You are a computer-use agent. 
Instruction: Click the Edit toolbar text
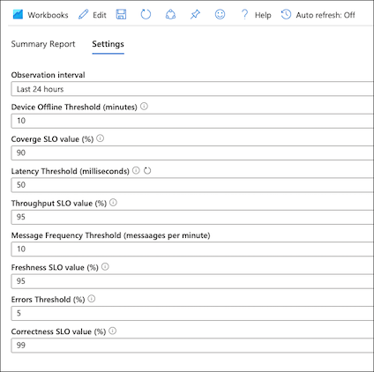[100, 15]
